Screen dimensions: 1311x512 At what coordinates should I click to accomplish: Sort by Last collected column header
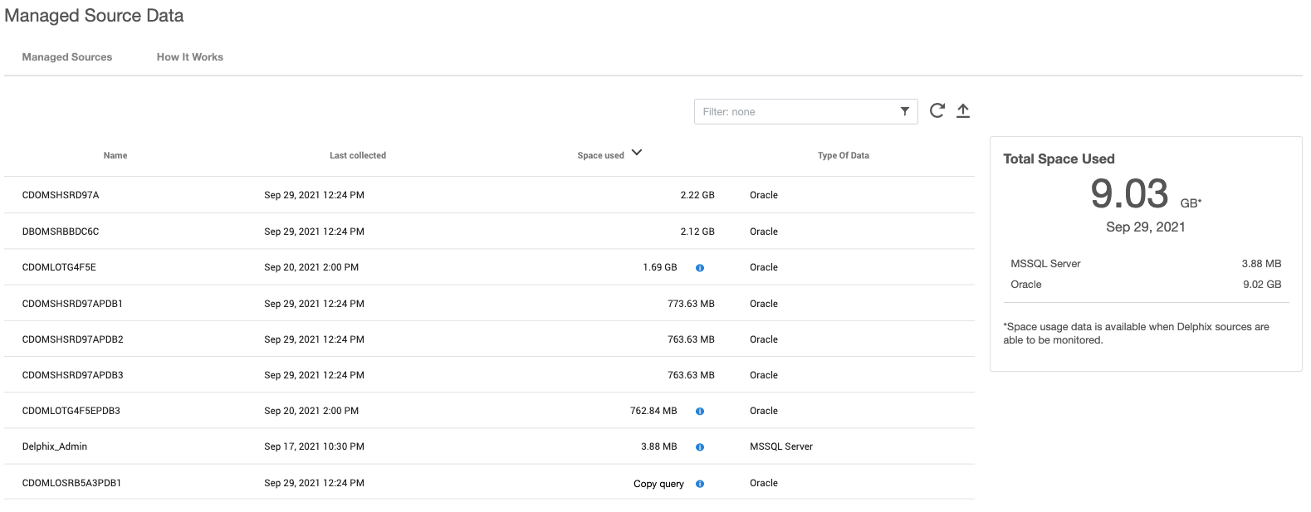coord(358,156)
